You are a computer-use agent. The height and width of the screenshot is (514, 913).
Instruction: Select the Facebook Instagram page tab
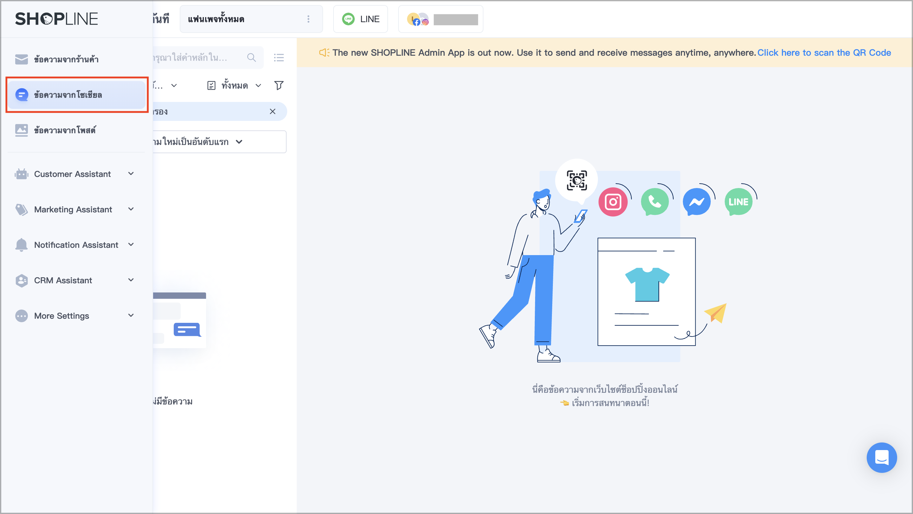pyautogui.click(x=441, y=19)
